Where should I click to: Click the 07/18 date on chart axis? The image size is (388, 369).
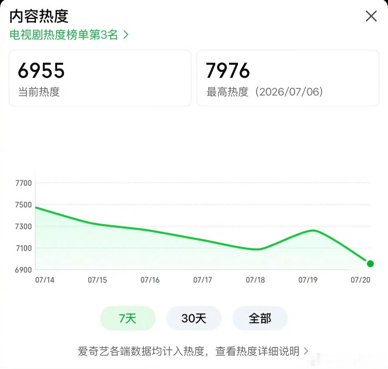255,280
